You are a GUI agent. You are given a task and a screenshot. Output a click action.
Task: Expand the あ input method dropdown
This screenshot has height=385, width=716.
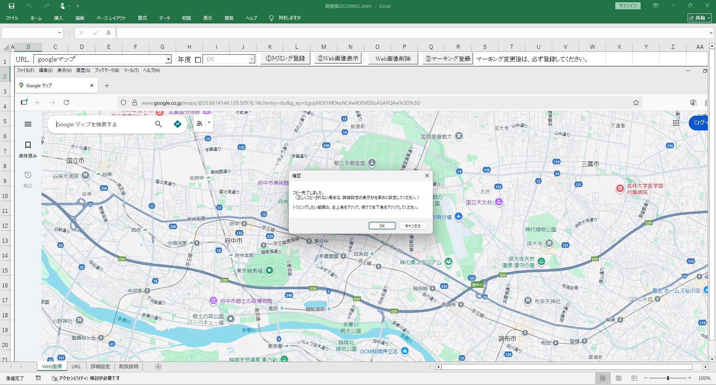click(x=209, y=123)
